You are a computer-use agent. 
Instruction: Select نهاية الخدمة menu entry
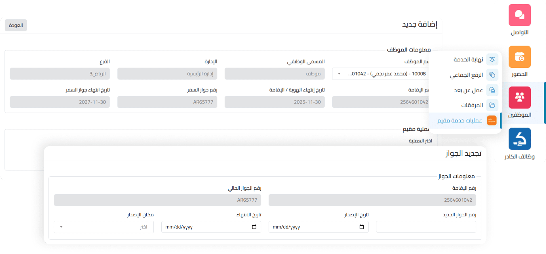(x=468, y=59)
